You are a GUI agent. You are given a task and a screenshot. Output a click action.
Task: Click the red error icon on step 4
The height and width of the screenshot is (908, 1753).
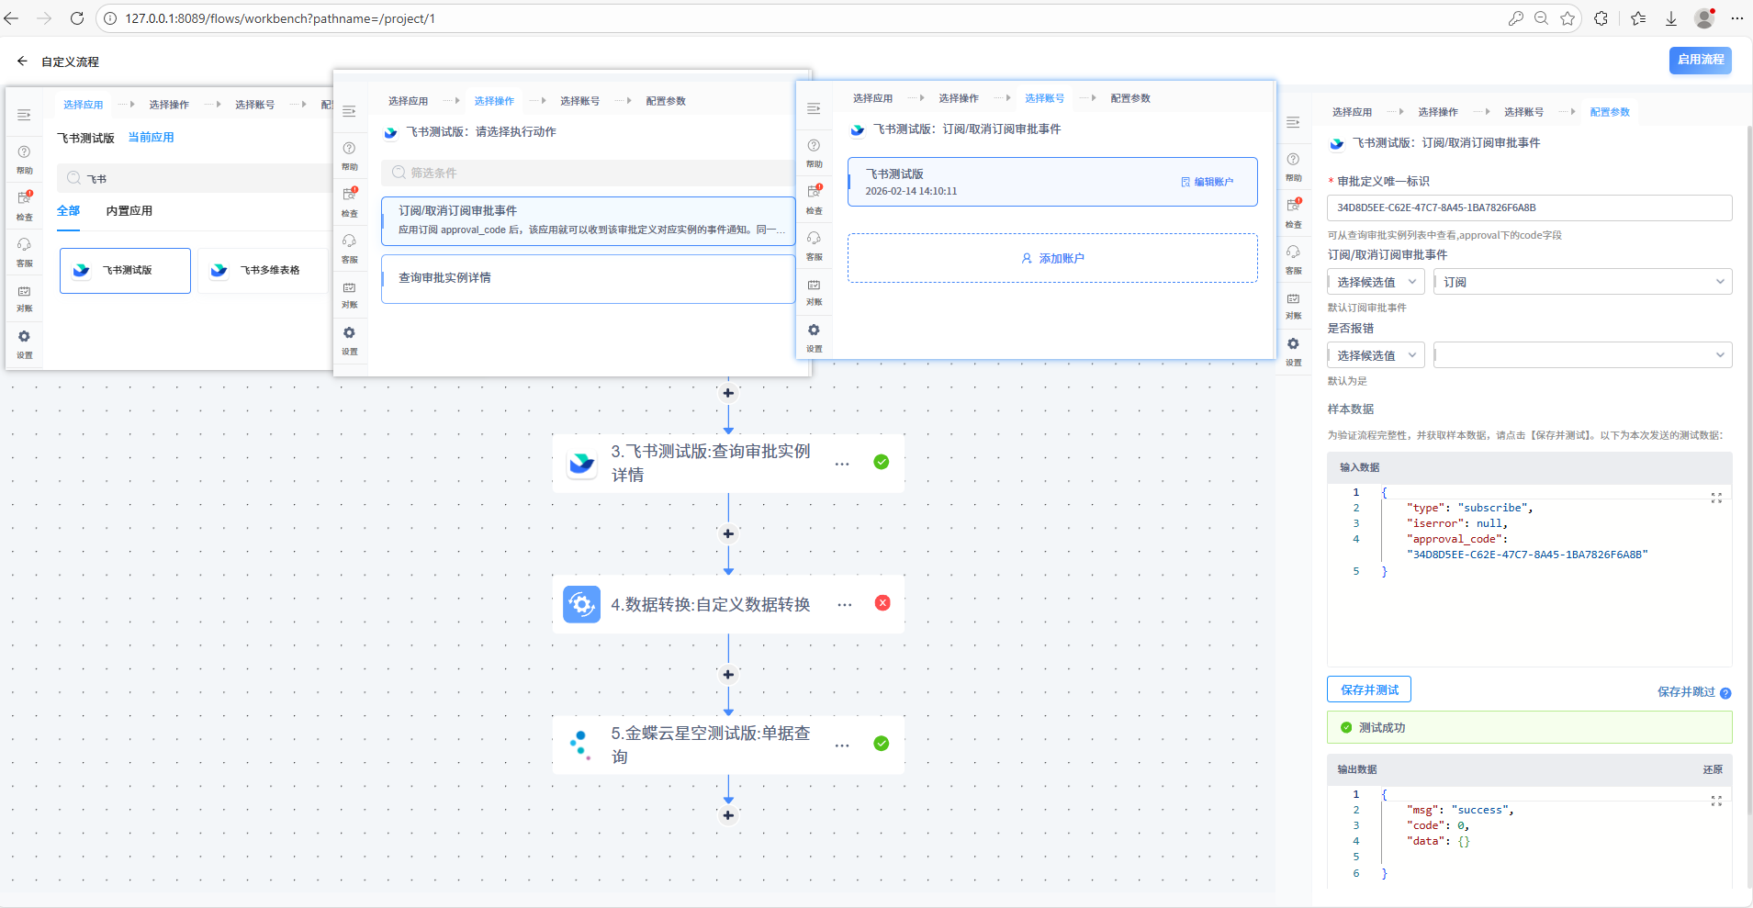tap(882, 603)
